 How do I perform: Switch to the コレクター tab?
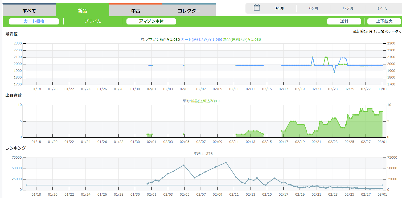point(189,11)
